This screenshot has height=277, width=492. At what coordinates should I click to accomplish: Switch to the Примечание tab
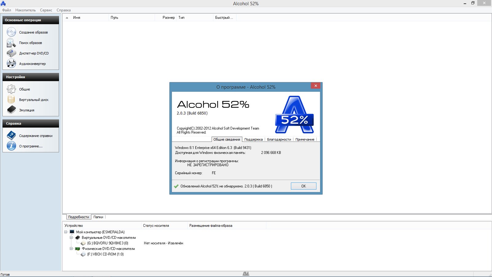pyautogui.click(x=305, y=139)
